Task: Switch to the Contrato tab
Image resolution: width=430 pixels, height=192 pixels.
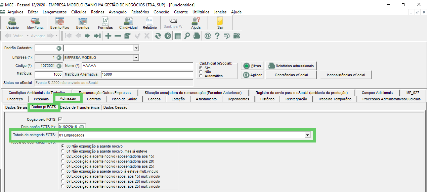Action: pyautogui.click(x=94, y=99)
